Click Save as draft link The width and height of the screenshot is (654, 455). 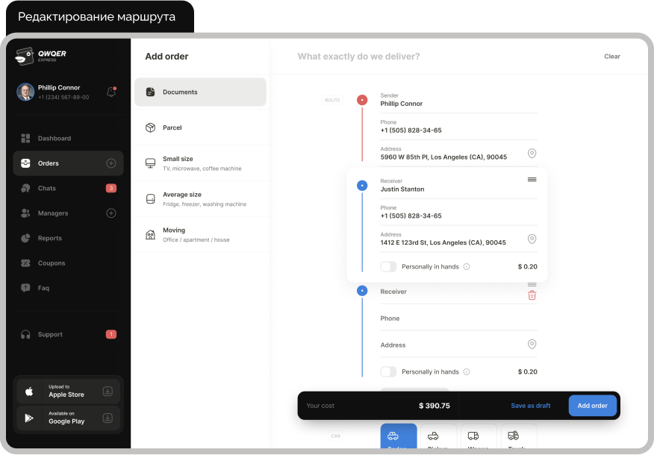coord(530,406)
